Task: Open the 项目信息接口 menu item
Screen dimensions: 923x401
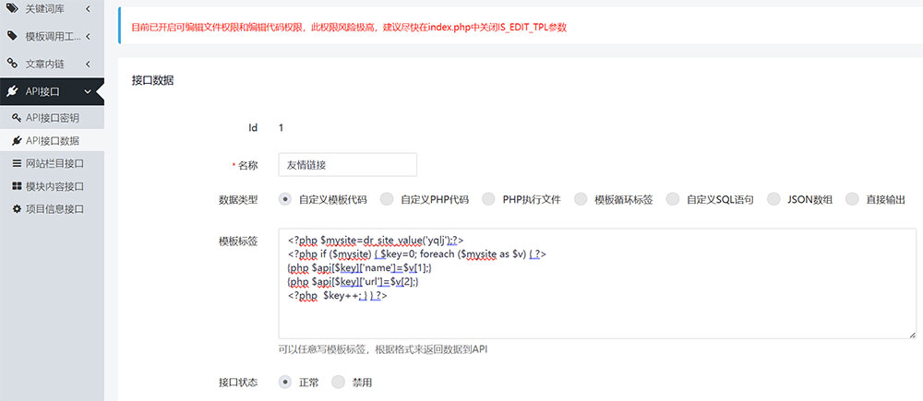Action: pos(54,209)
